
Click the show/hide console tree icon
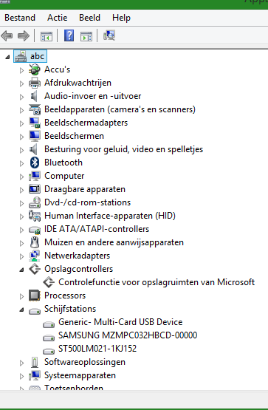pyautogui.click(x=47, y=35)
